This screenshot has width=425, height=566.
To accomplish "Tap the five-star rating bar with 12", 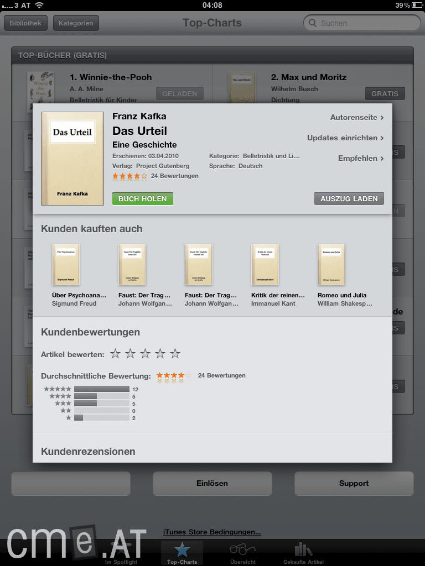I will pyautogui.click(x=102, y=389).
